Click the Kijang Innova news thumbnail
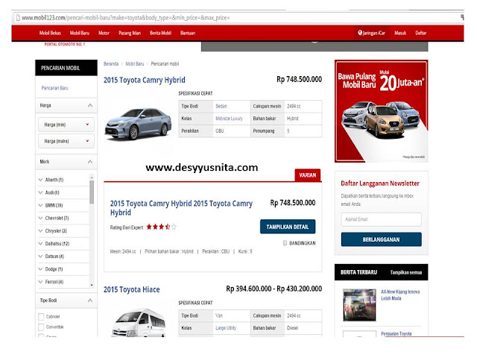The height and width of the screenshot is (358, 477). [x=359, y=305]
